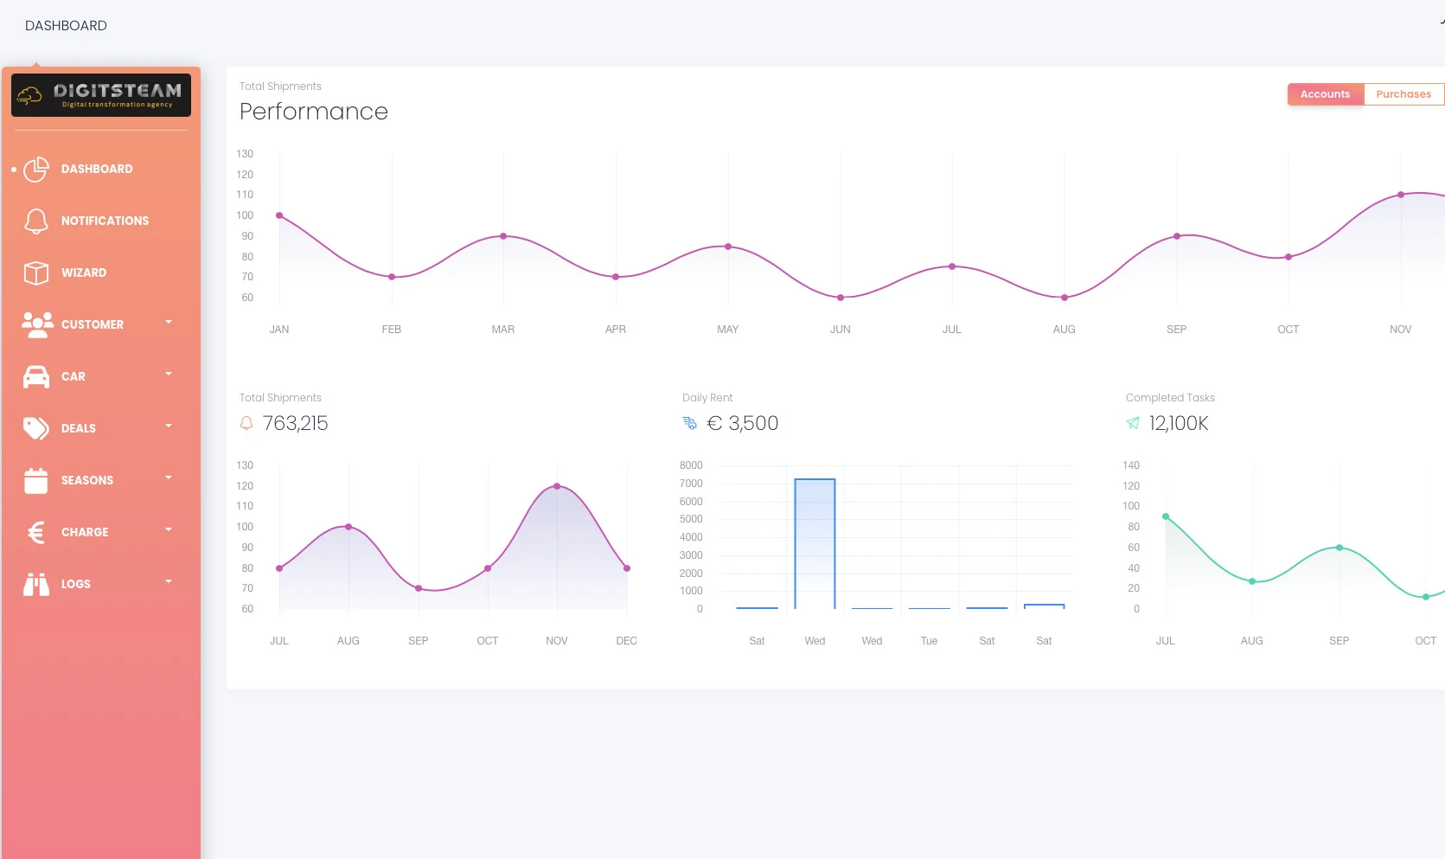Click the Deals tags icon
The width and height of the screenshot is (1445, 859).
tap(36, 428)
